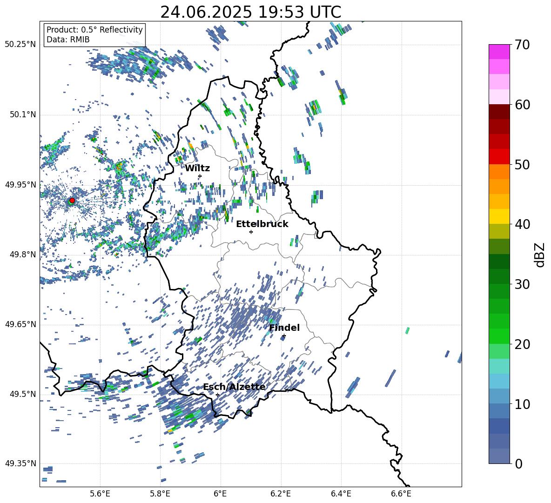
Task: Click the dark maroon colorbar swatch below 60
Action: [x=499, y=112]
